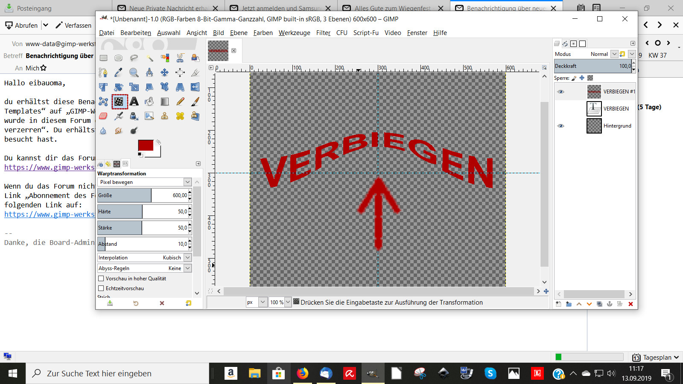Select the Move tool
This screenshot has height=384, width=683.
[165, 73]
